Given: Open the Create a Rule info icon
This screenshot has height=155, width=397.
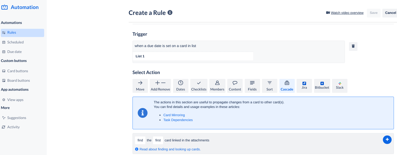Looking at the screenshot, I should [x=170, y=12].
